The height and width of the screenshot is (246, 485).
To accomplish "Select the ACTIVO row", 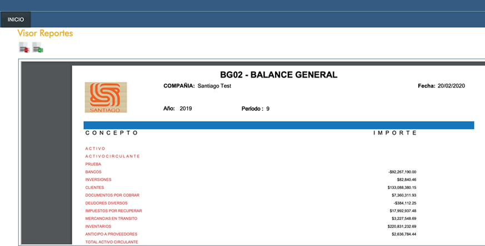I will tap(95, 148).
